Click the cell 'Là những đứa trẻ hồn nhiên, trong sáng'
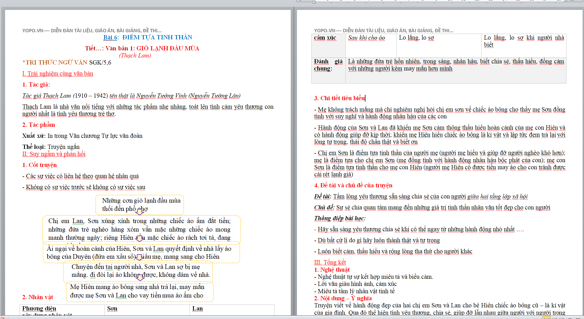Viewport: 584px width, 319px height. [x=456, y=70]
